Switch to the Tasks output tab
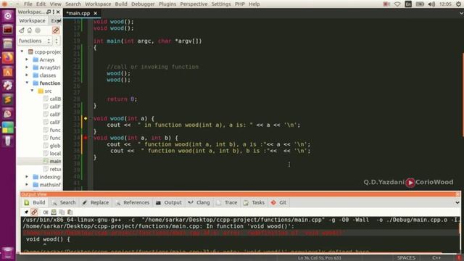The width and height of the screenshot is (464, 261). (254, 203)
